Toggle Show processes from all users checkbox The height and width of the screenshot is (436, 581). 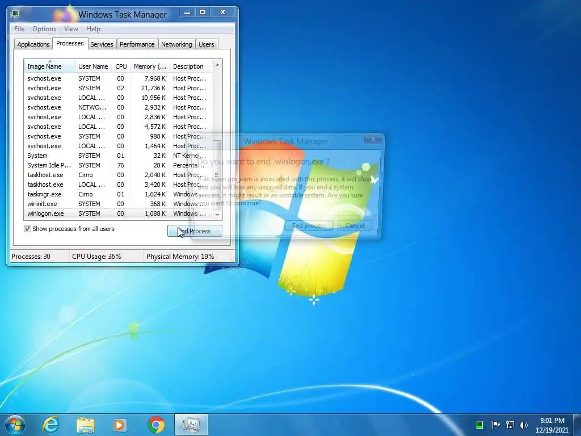pyautogui.click(x=27, y=229)
